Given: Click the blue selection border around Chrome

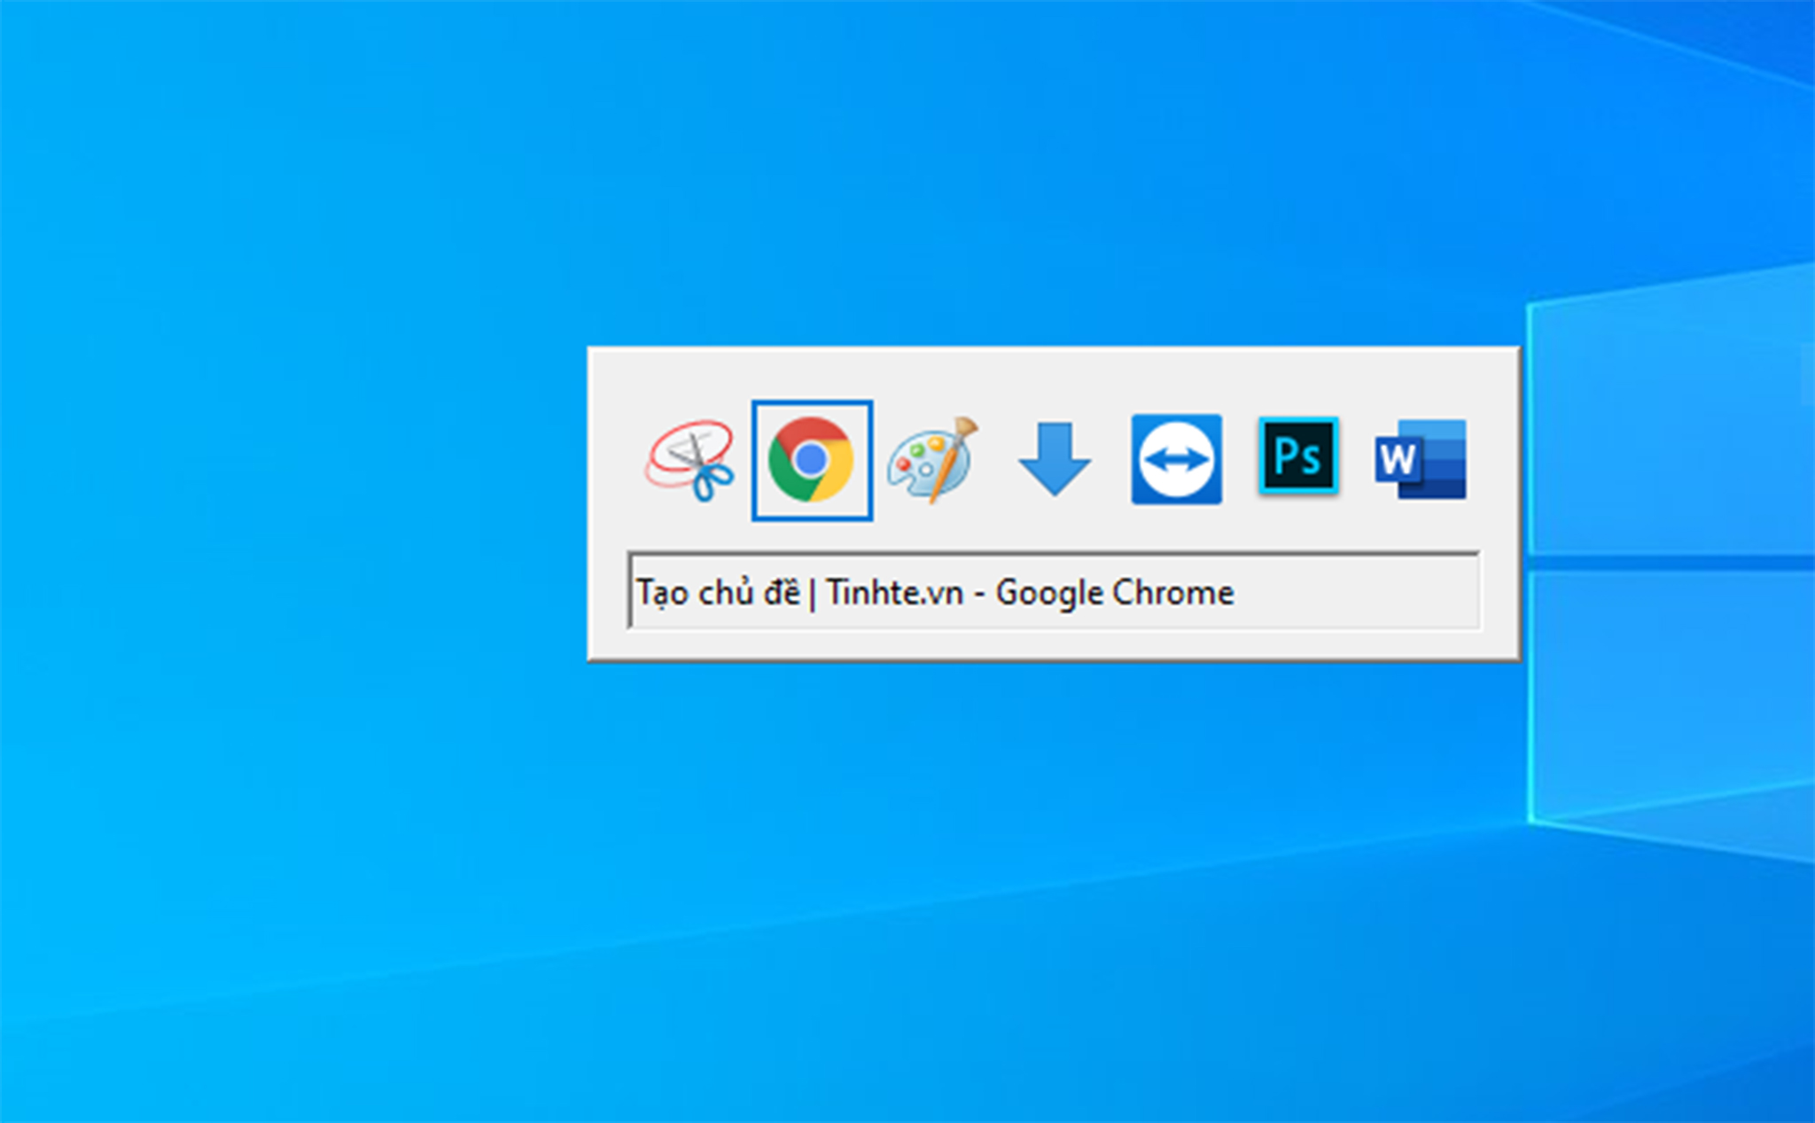Looking at the screenshot, I should (754, 460).
